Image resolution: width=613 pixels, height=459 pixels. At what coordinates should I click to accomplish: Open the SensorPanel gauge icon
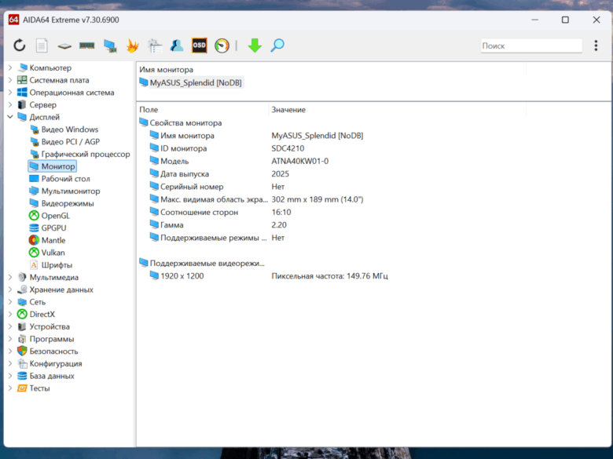pos(222,46)
